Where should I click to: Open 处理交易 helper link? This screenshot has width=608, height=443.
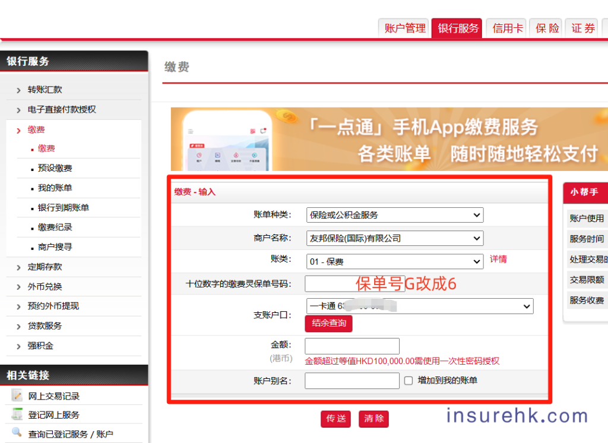click(x=587, y=260)
